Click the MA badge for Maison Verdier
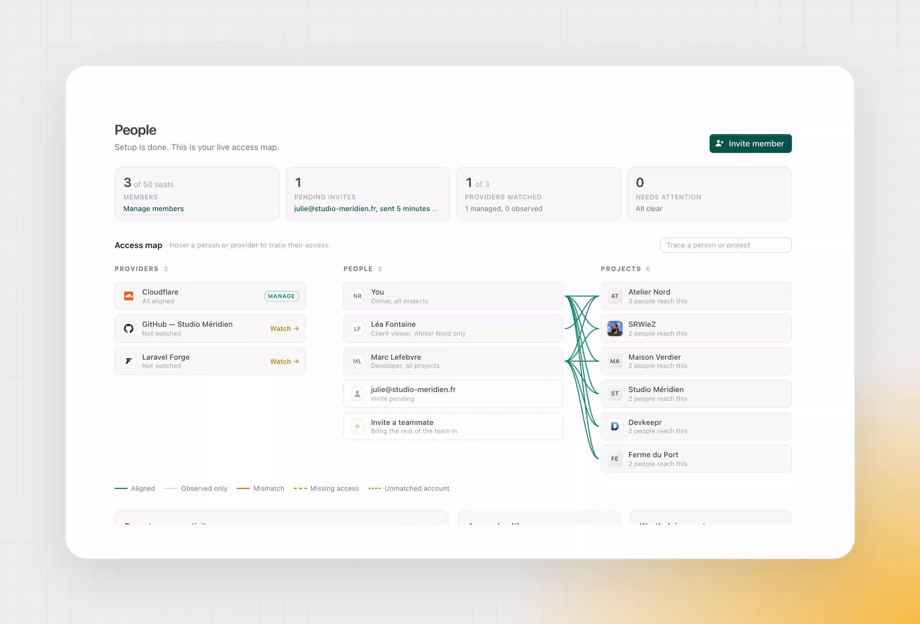 pyautogui.click(x=615, y=361)
